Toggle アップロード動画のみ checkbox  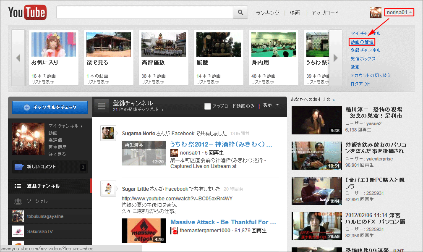[207, 106]
